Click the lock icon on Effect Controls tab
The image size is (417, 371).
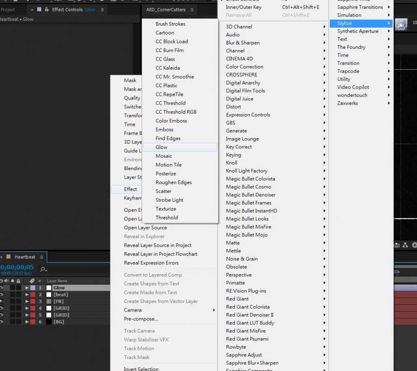[x=47, y=9]
